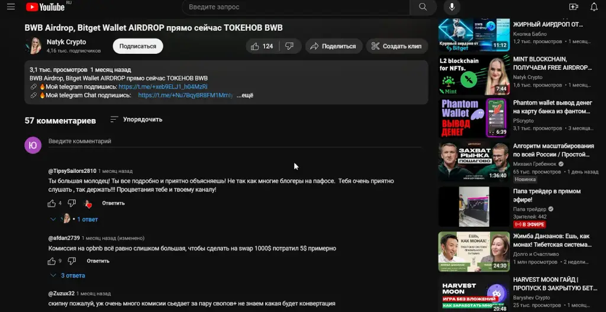The image size is (606, 312).
Task: Open the Bitget airdrop 11:12 thumbnail
Action: [474, 35]
